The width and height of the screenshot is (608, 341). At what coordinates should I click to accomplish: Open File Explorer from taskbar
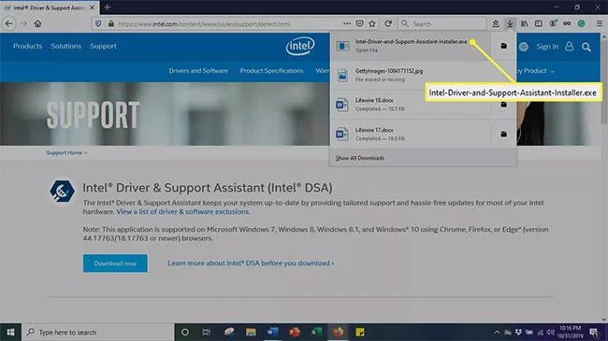(251, 332)
